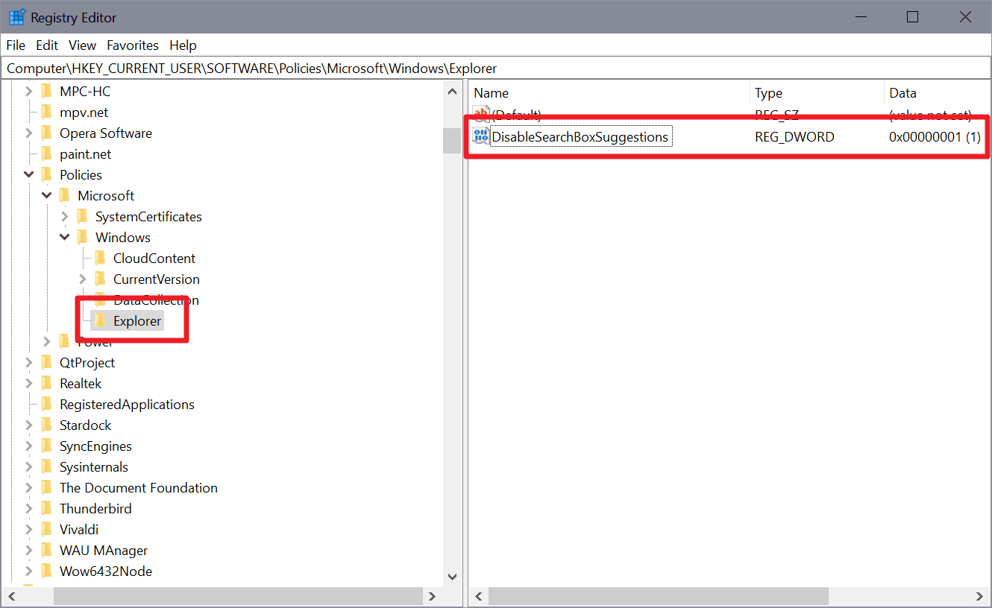Click the Opera Software folder icon
The image size is (992, 608).
(x=47, y=133)
